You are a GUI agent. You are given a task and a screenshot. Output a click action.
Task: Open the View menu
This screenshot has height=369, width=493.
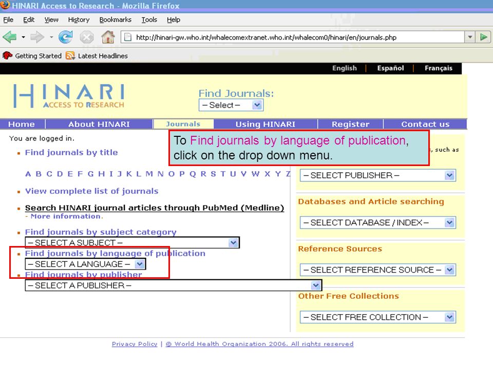[51, 20]
